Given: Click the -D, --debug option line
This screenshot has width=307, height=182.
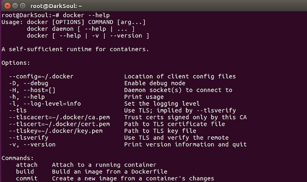Looking at the screenshot, I should (29, 83).
